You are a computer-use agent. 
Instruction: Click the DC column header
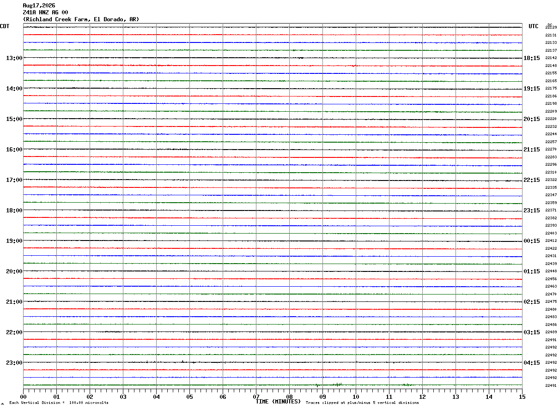[x=550, y=25]
